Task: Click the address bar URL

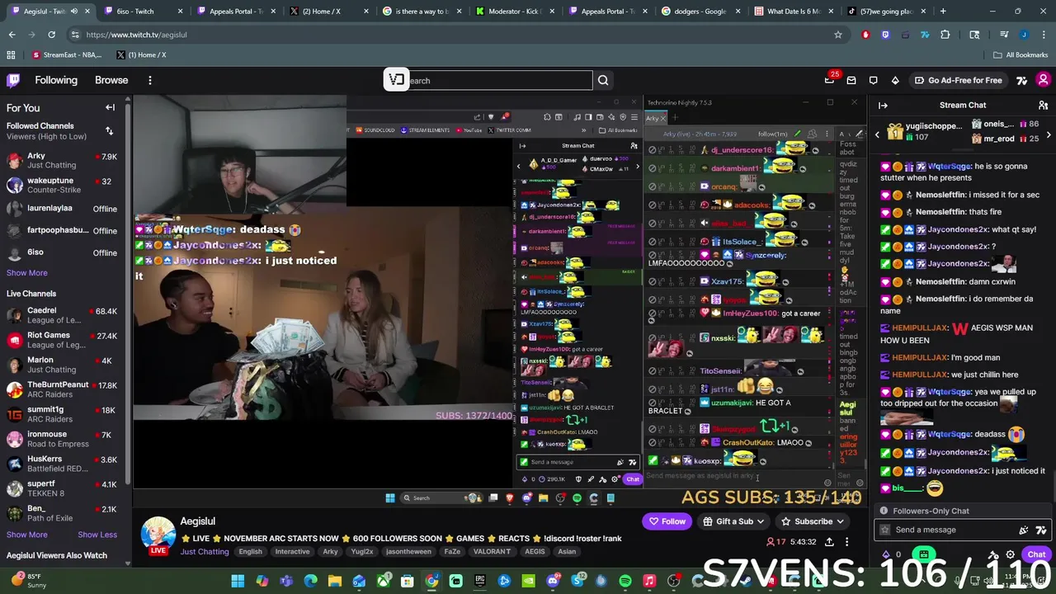Action: coord(137,35)
